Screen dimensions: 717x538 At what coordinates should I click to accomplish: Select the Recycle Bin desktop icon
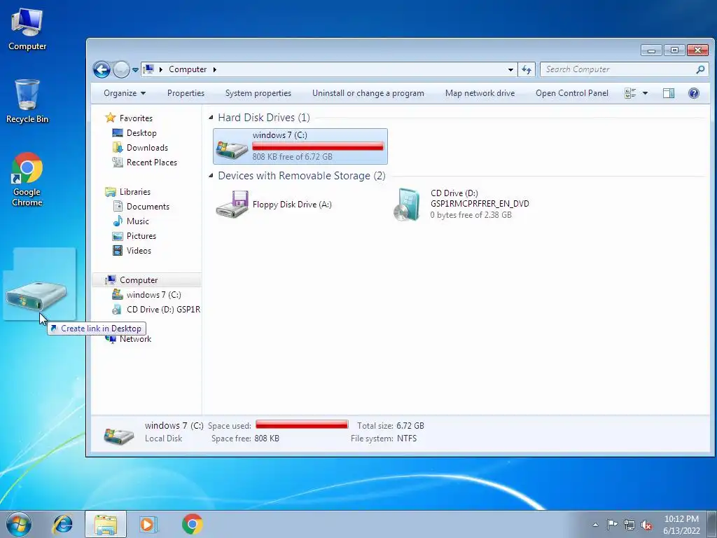(x=27, y=102)
